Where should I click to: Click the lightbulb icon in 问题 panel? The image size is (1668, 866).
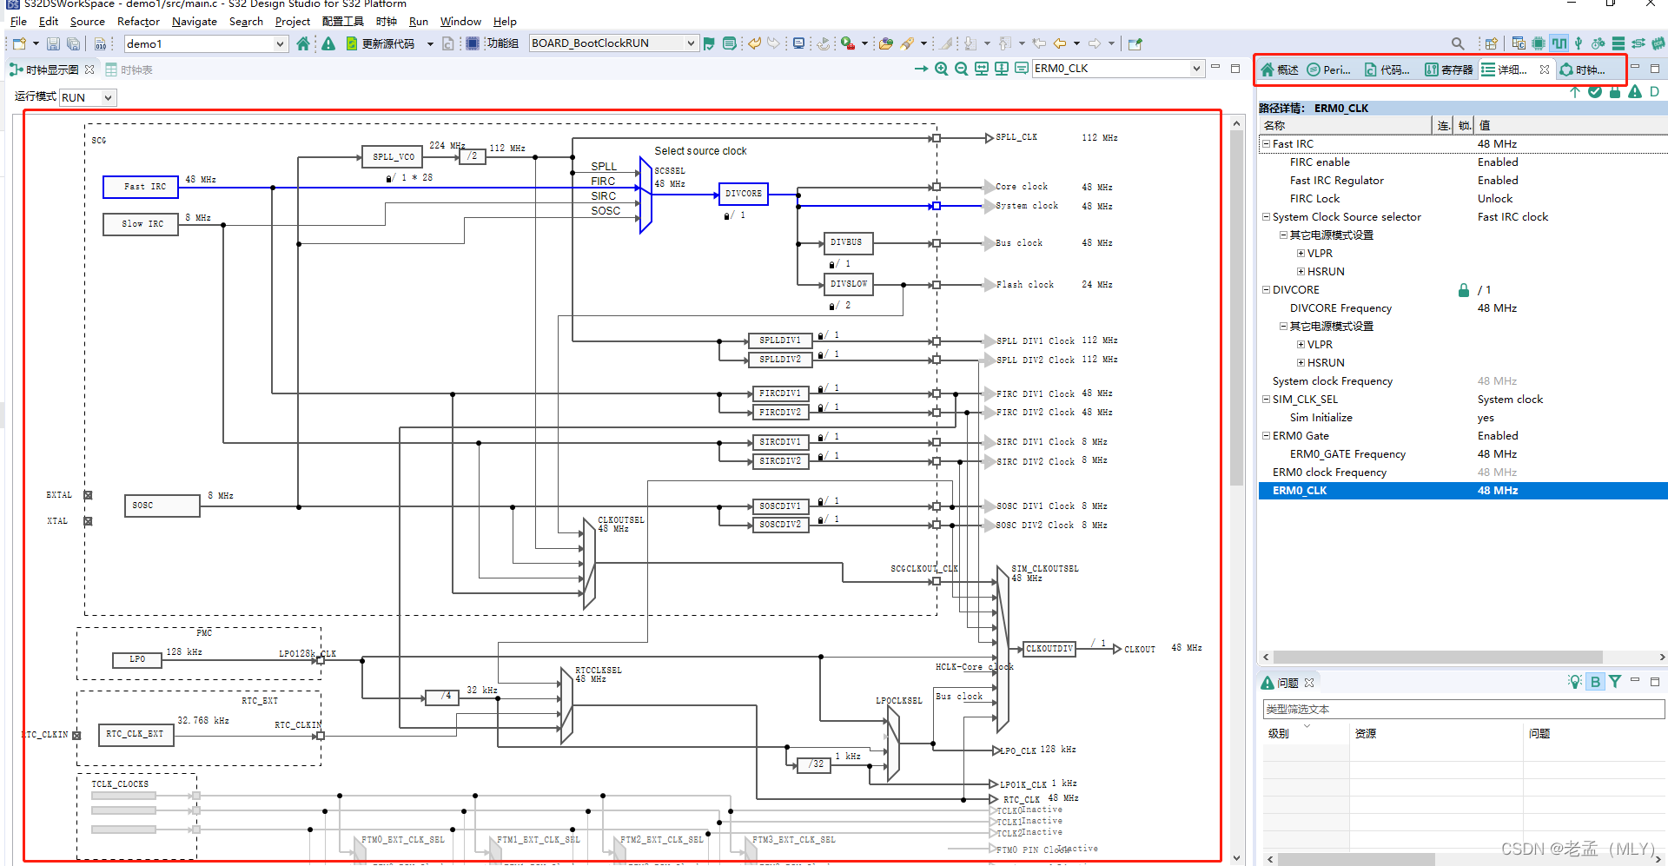[1574, 682]
